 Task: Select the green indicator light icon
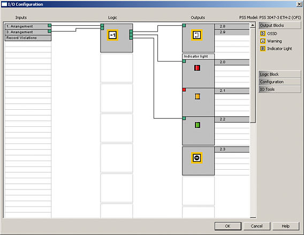pyautogui.click(x=197, y=125)
